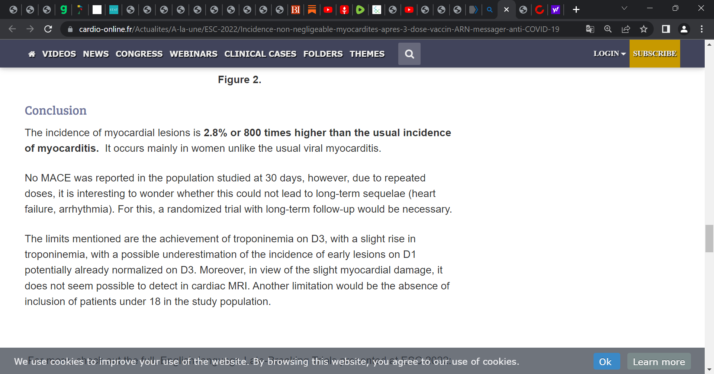Open Chrome three-dot menu
Viewport: 714px width, 374px height.
click(x=702, y=29)
